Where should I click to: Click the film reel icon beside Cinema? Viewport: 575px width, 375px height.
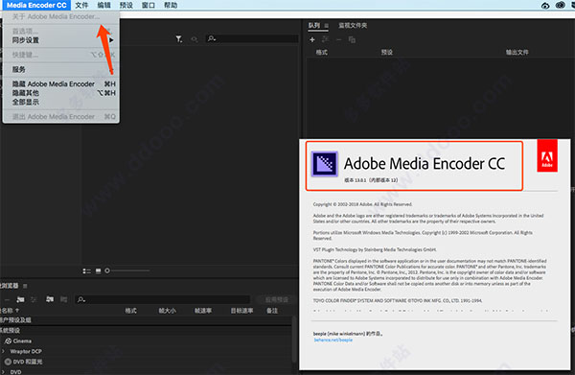[x=8, y=340]
